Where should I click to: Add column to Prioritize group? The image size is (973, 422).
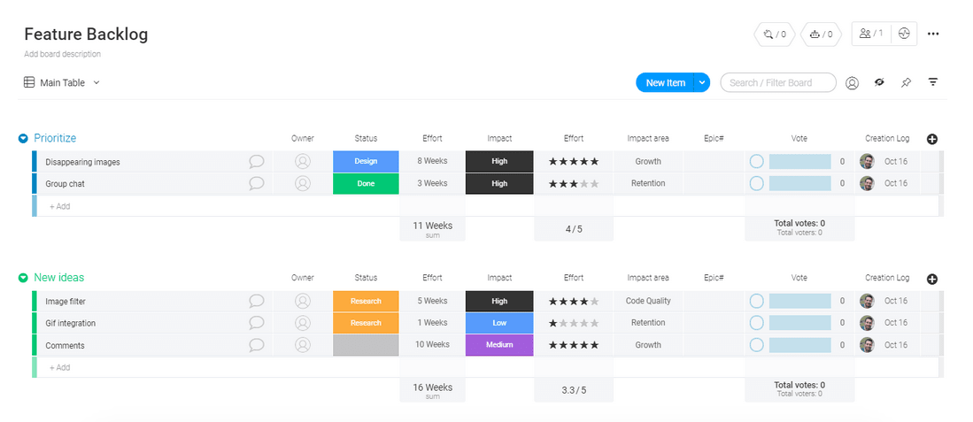coord(932,139)
